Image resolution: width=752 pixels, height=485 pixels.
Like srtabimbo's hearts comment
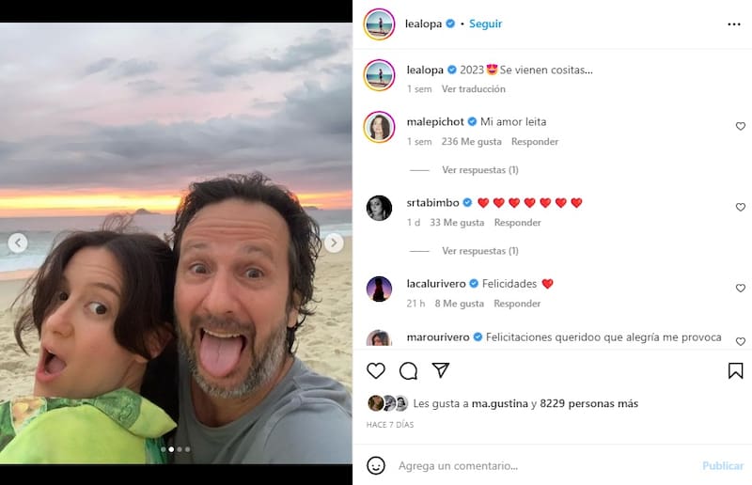point(740,207)
